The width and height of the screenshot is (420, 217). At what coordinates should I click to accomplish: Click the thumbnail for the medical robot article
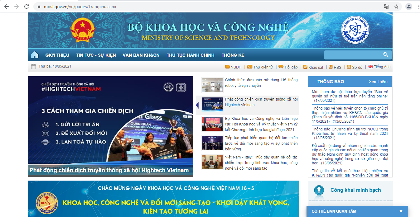[x=212, y=85]
